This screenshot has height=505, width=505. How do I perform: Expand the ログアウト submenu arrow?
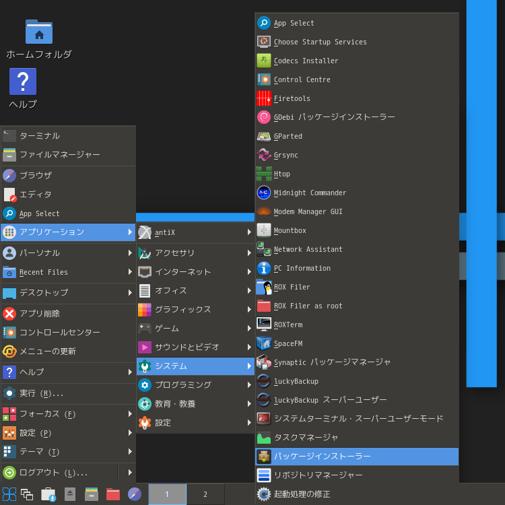click(130, 473)
